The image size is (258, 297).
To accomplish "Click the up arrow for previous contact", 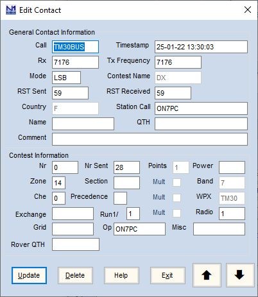I will pyautogui.click(x=207, y=275).
